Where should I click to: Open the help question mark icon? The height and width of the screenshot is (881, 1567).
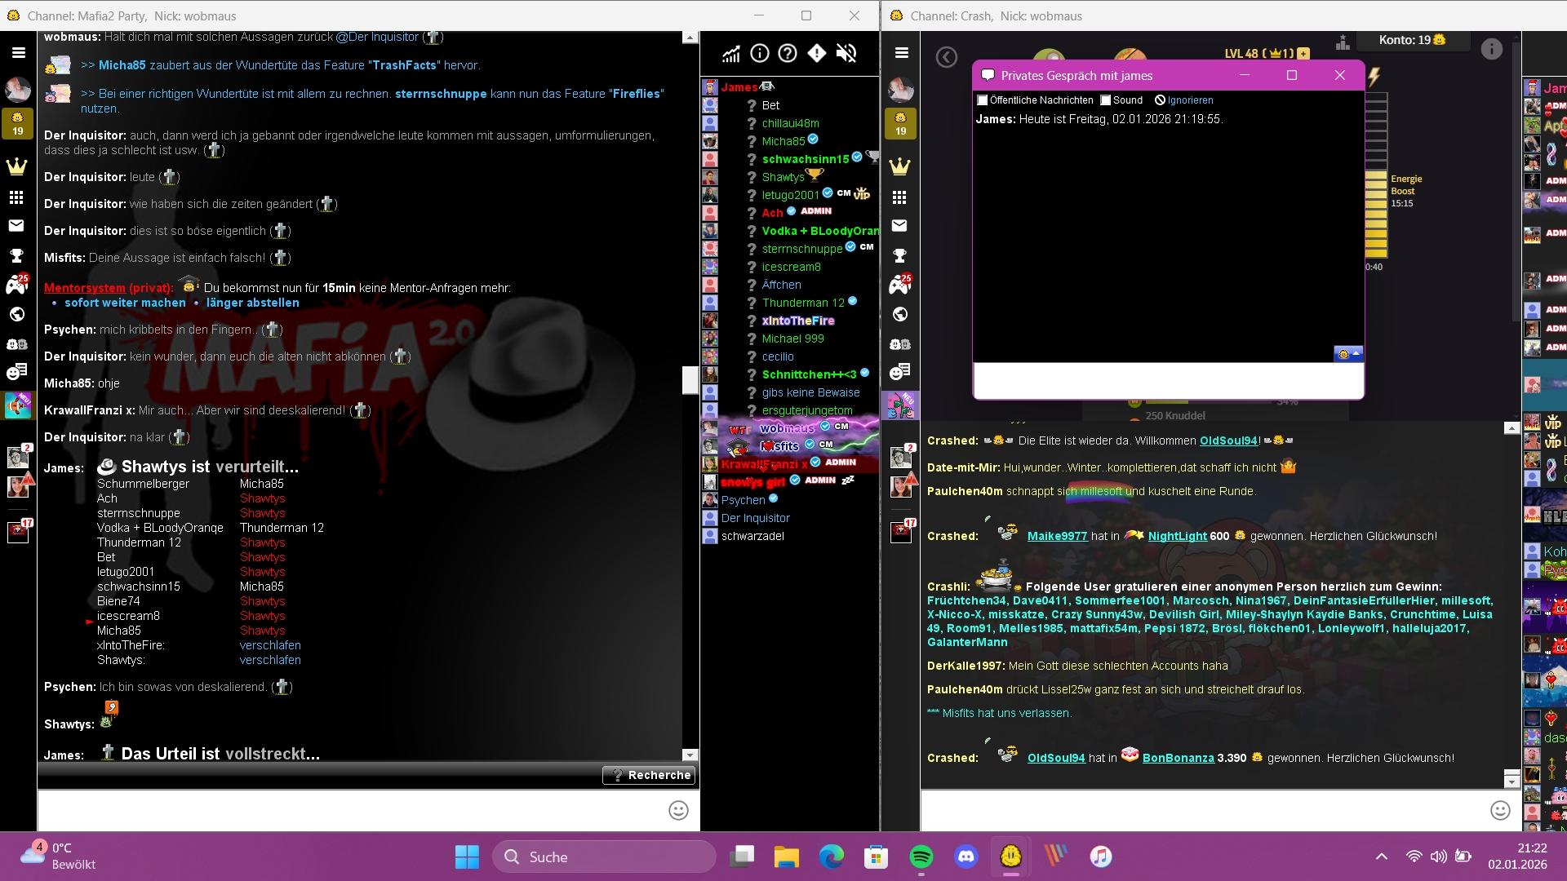pos(788,54)
